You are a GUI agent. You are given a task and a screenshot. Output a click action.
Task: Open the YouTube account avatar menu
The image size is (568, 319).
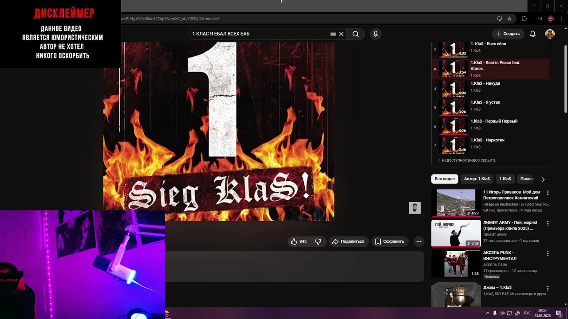[x=550, y=34]
